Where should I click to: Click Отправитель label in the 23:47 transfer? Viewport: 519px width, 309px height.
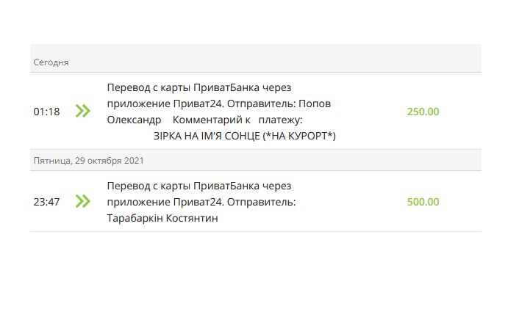pyautogui.click(x=262, y=202)
